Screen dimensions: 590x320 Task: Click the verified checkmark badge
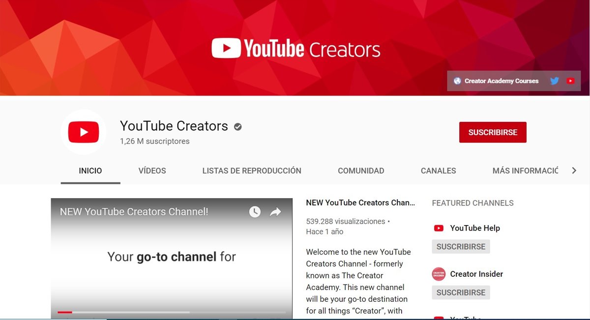(238, 127)
